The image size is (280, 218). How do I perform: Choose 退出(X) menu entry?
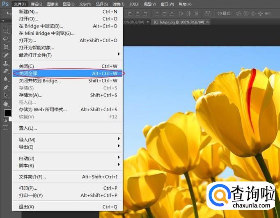(x=67, y=207)
